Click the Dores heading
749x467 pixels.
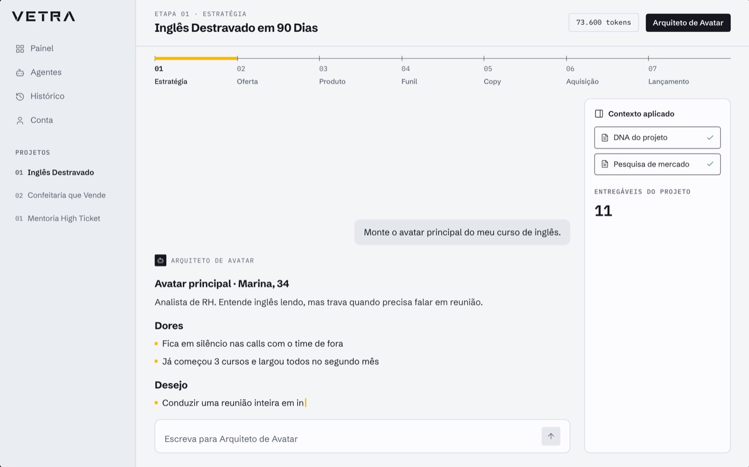pos(169,326)
